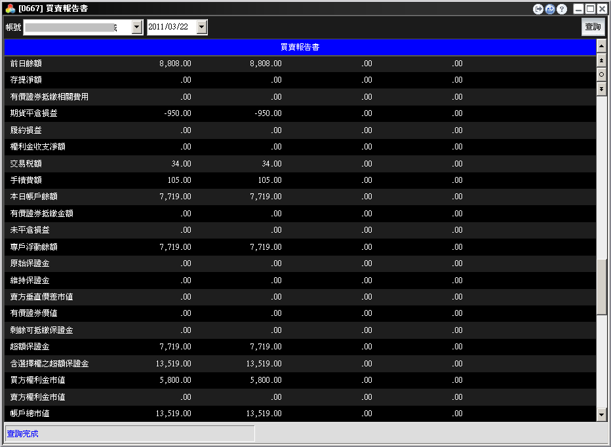Click second-column -950.00 in 期貨平倉損益 row
611x447 pixels.
pos(268,113)
